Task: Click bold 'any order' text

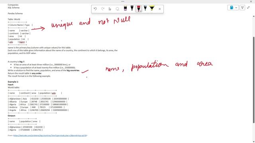Action: [x=37, y=73]
